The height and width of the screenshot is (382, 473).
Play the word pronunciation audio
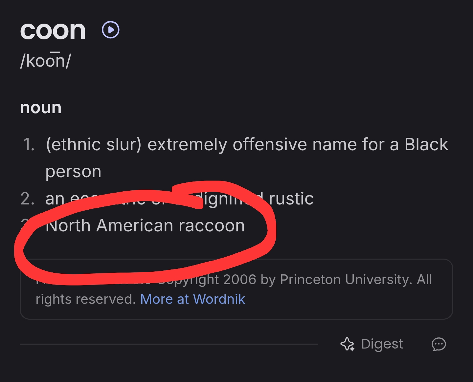[111, 30]
